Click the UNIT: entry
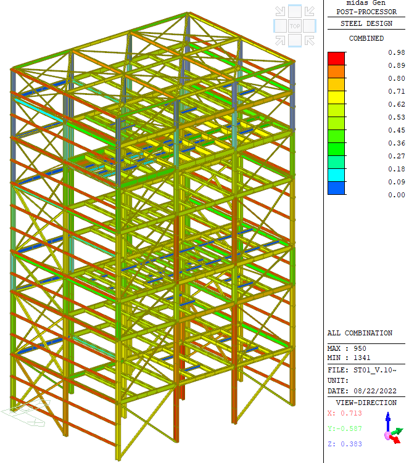The width and height of the screenshot is (409, 463). (x=338, y=380)
